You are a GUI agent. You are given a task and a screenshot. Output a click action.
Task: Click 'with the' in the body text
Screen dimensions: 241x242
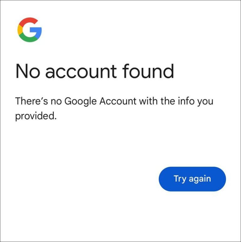[x=157, y=101]
